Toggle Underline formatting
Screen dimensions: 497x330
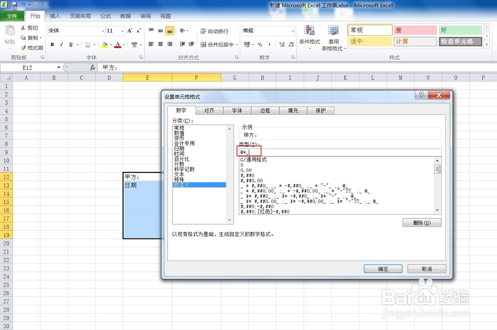click(x=71, y=44)
